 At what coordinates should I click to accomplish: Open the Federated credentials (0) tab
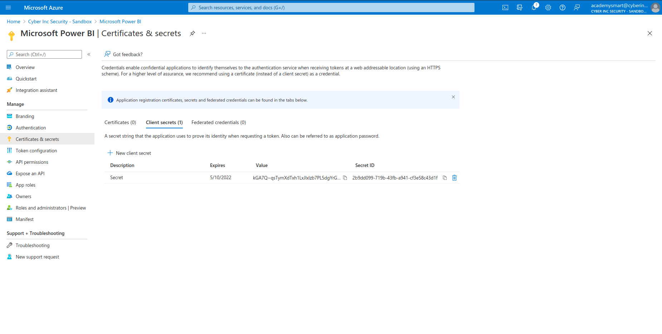pyautogui.click(x=219, y=122)
